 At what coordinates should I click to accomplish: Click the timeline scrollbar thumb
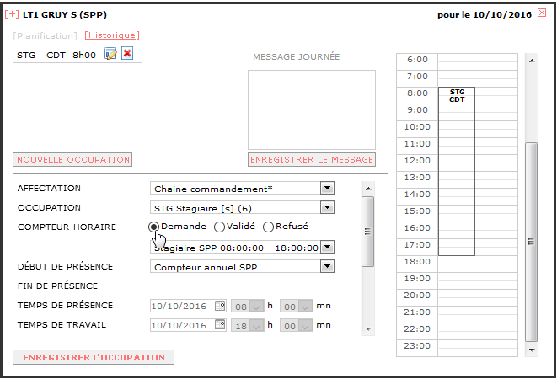pos(531,242)
